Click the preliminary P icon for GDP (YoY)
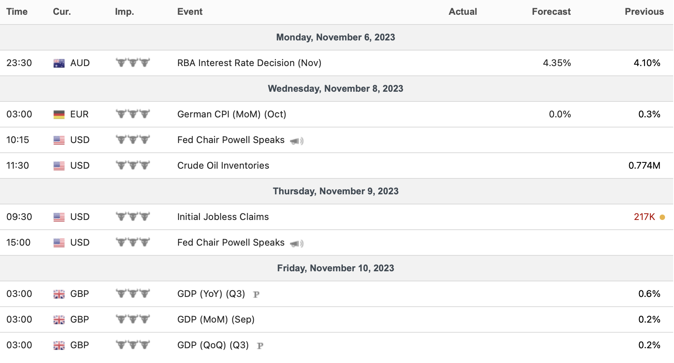674x363 pixels. 256,295
